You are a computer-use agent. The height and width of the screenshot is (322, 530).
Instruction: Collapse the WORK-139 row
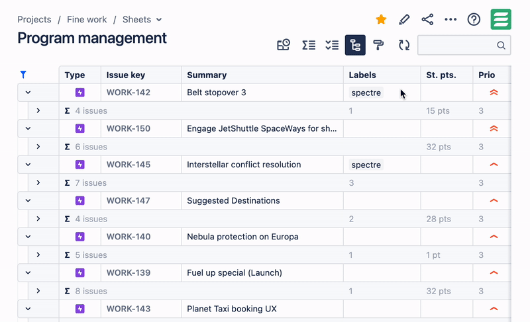click(x=28, y=273)
